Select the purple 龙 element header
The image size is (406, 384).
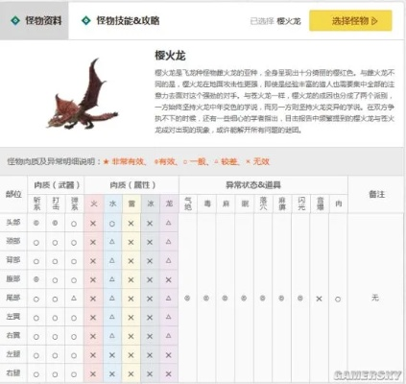pos(169,204)
